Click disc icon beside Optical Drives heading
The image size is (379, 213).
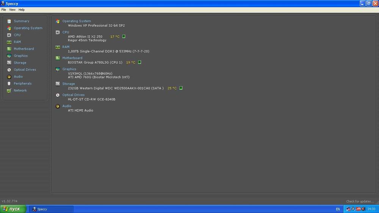click(58, 95)
